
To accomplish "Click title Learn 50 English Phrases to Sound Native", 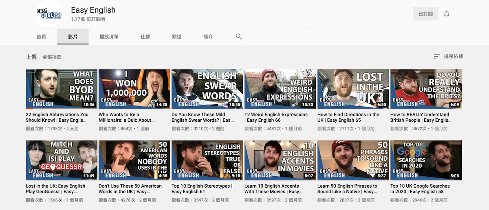I will click(x=348, y=189).
